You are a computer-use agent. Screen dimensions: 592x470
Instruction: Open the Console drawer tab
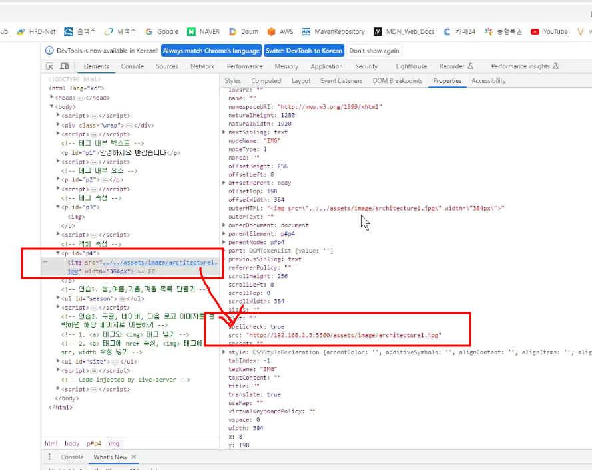click(x=72, y=457)
